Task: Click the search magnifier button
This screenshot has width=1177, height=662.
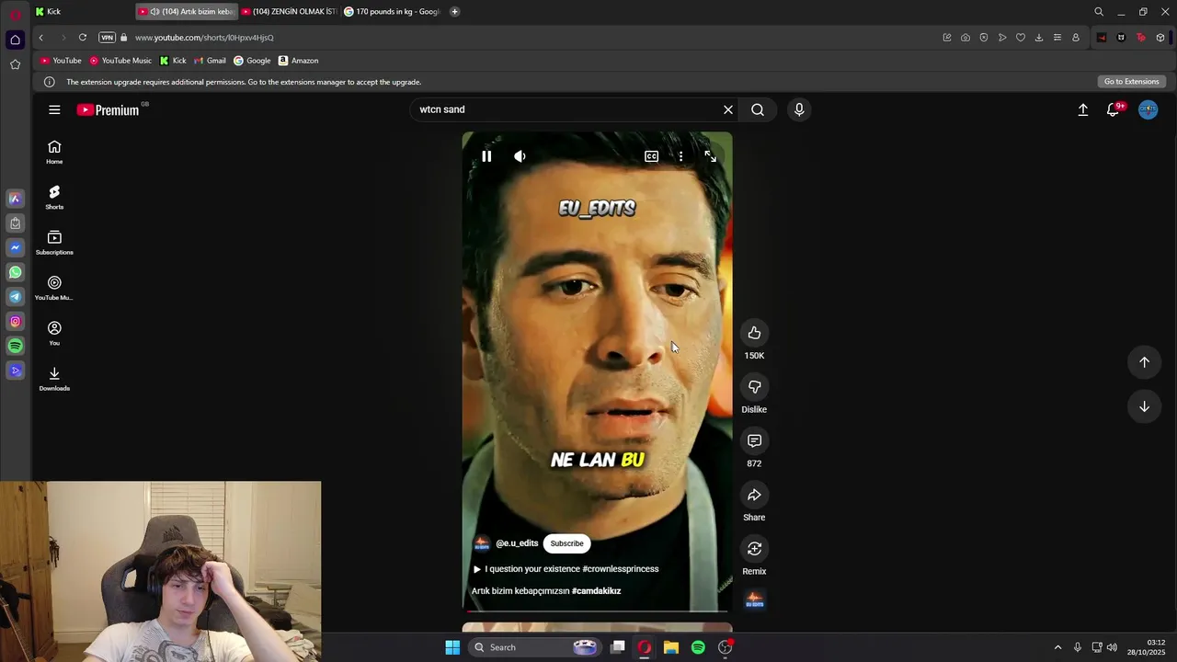Action: click(x=758, y=109)
